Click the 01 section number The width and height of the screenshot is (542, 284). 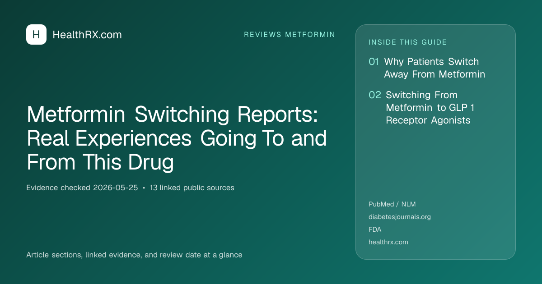click(x=374, y=62)
